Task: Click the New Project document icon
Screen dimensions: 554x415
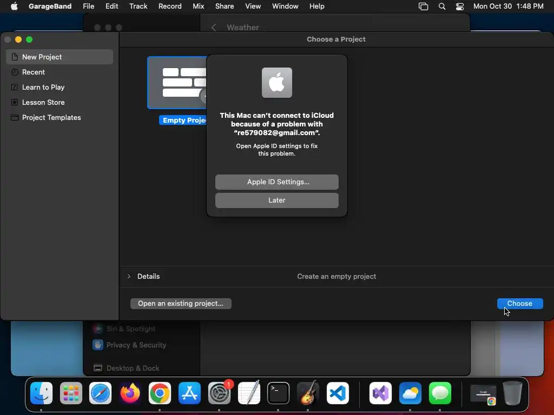Action: pyautogui.click(x=15, y=57)
